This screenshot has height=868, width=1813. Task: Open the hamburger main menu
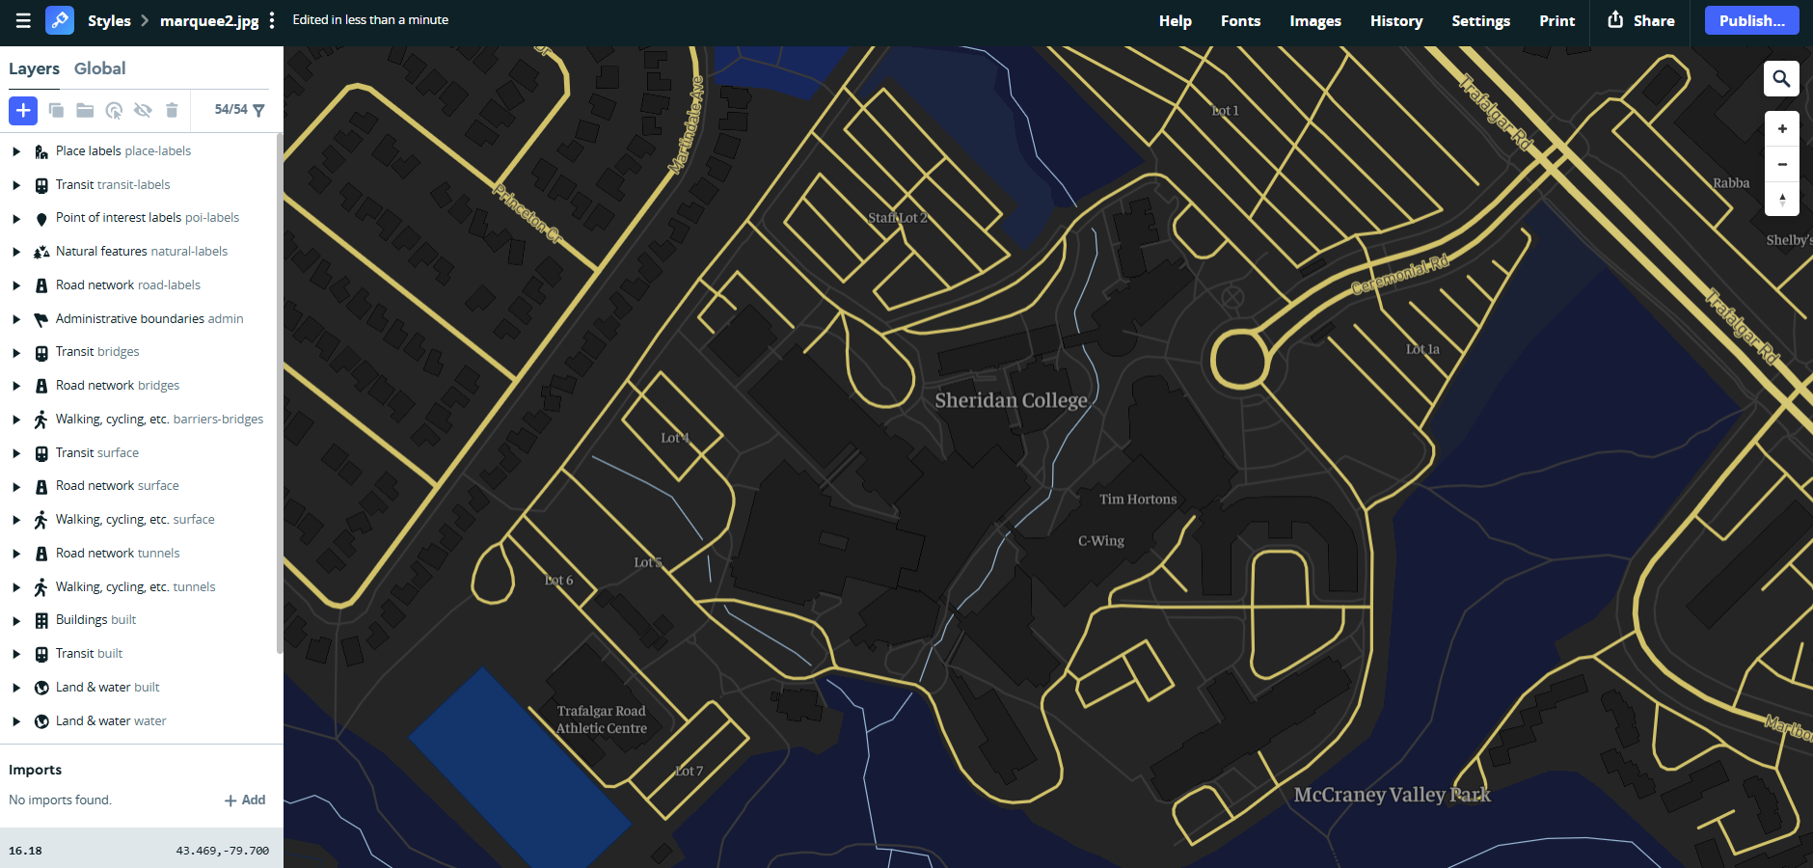pos(23,20)
